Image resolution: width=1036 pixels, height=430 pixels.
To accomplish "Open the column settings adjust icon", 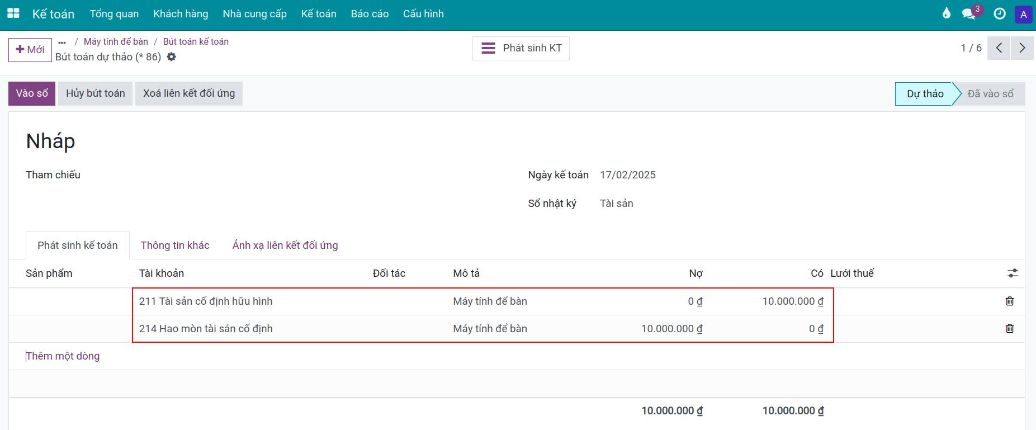I will click(x=1013, y=273).
